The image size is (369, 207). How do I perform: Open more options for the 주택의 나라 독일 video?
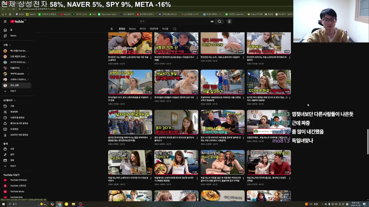point(151,98)
